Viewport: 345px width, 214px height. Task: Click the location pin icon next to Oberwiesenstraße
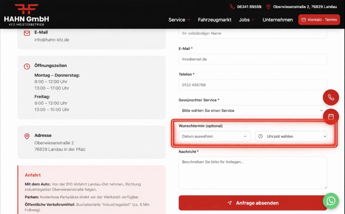pos(268,7)
